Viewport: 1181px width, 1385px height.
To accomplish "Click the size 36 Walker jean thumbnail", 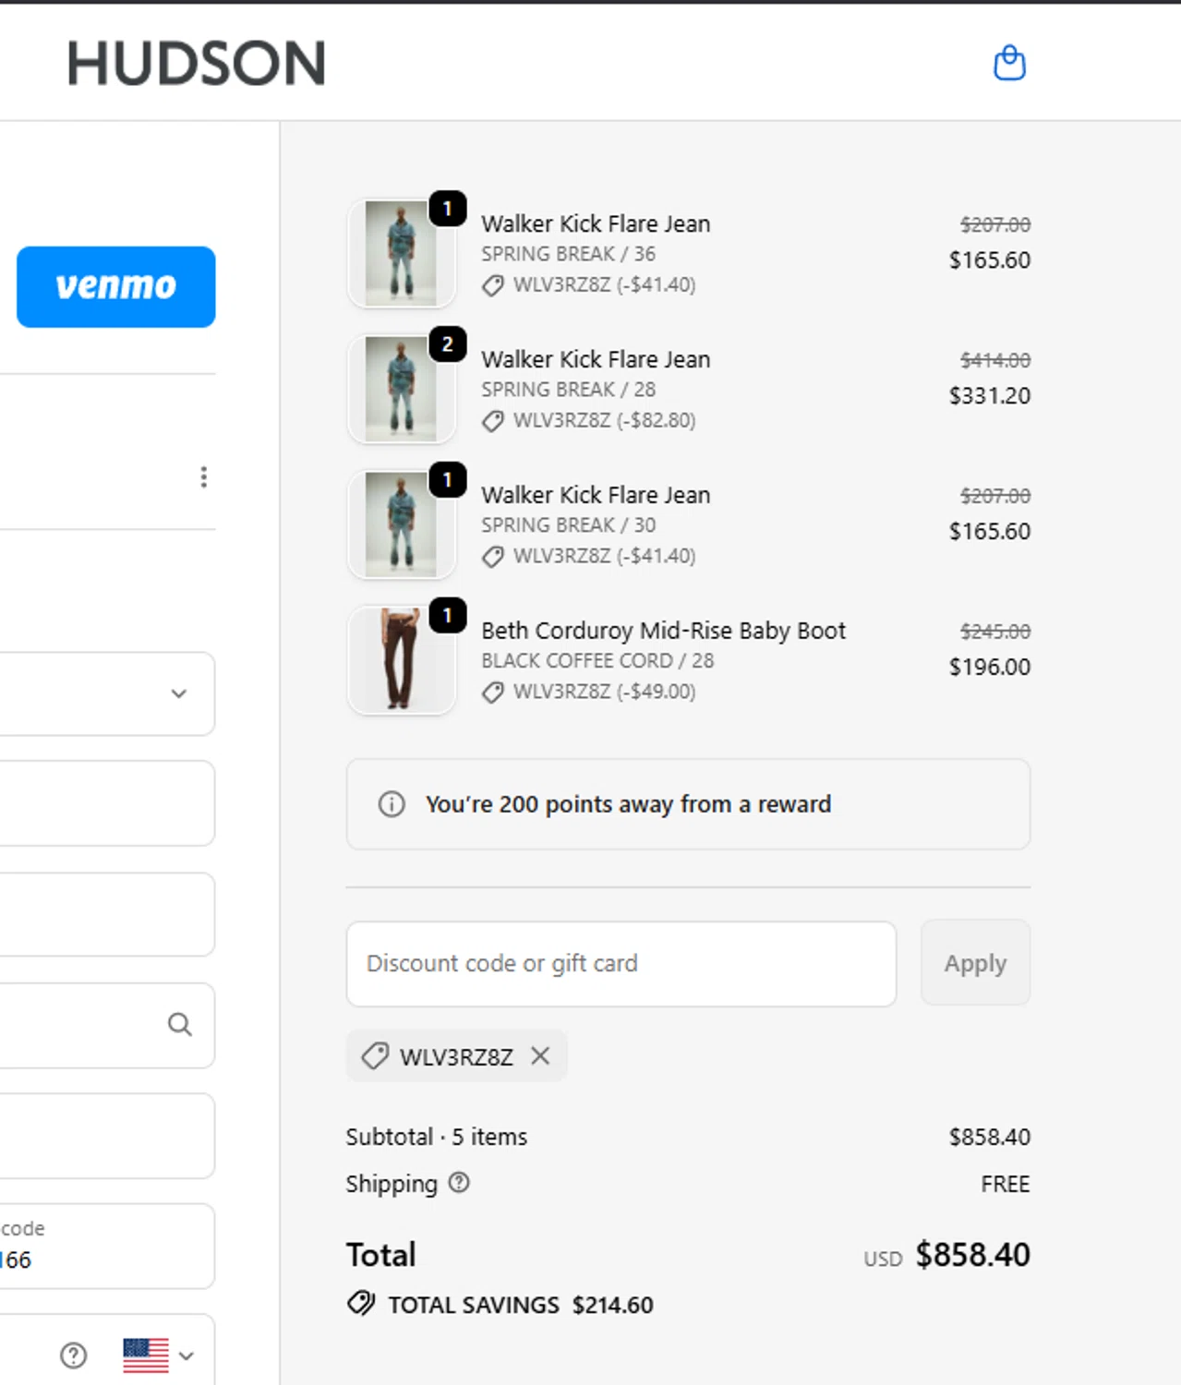I will click(401, 253).
